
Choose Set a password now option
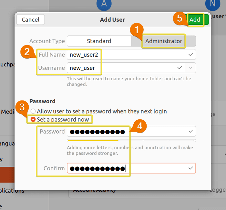[60, 119]
